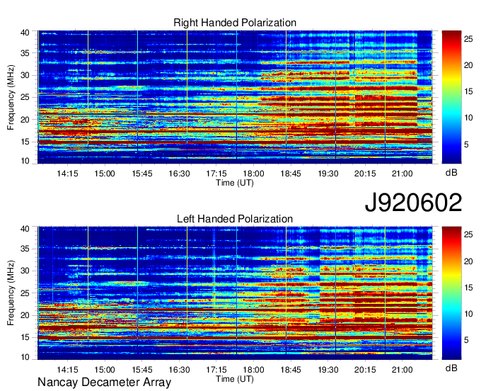
Task: Click the '10' value on Left Handed color bar
Action: coord(468,314)
